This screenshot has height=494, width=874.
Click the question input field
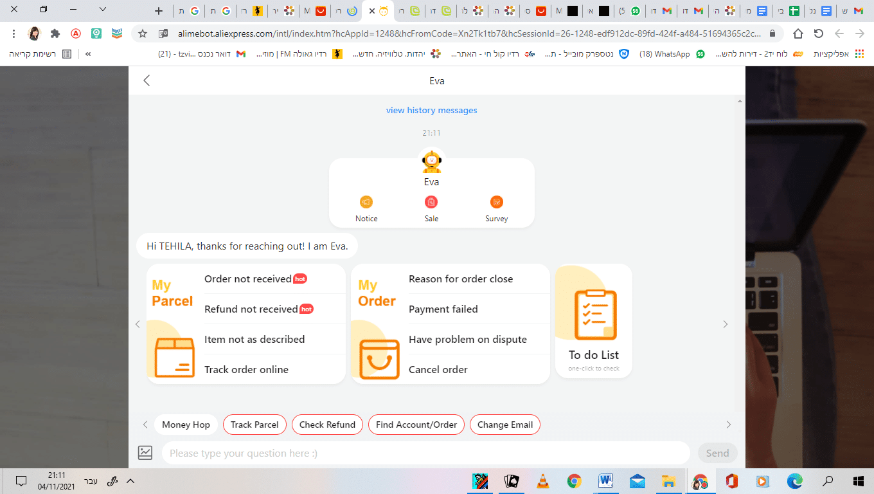pos(425,453)
